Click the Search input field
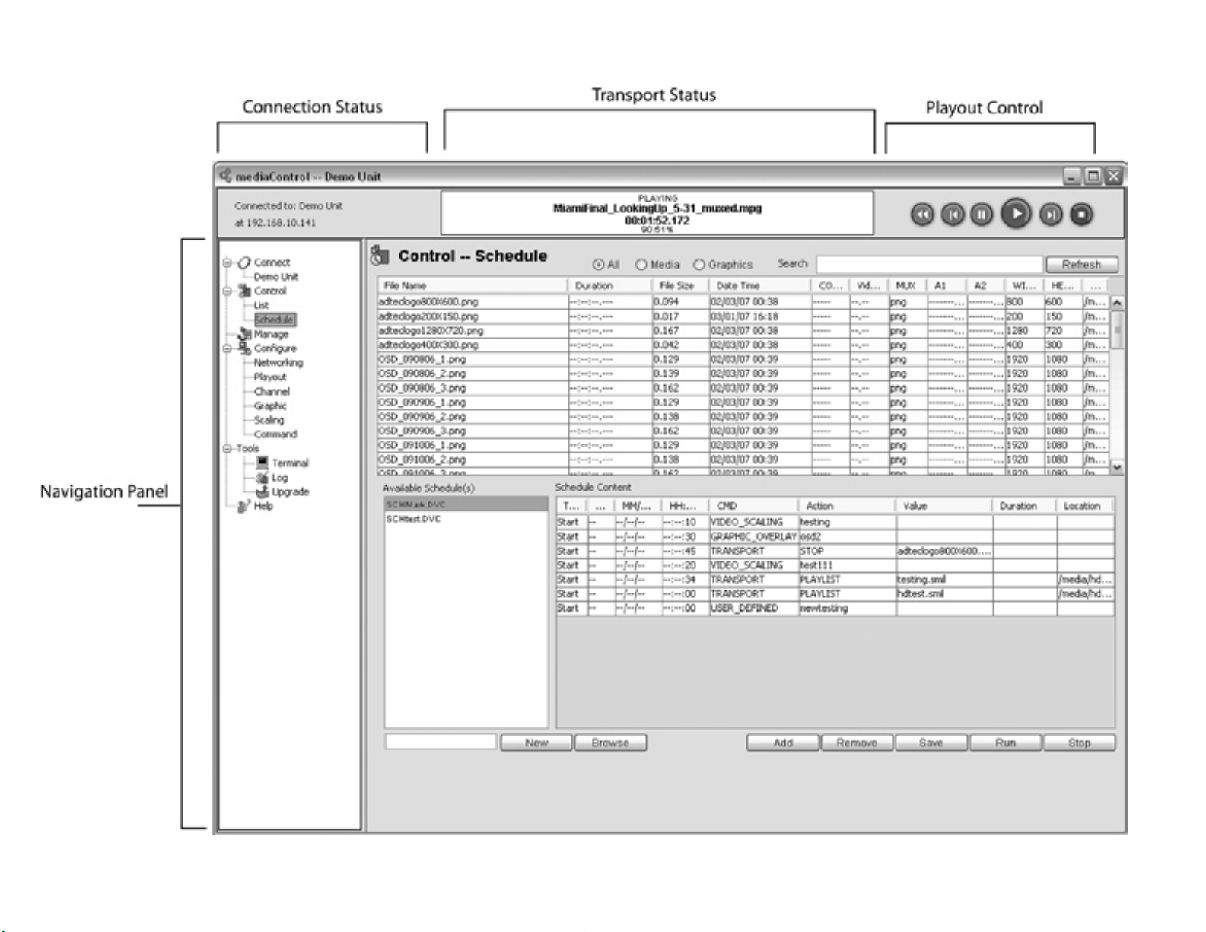 tap(929, 265)
